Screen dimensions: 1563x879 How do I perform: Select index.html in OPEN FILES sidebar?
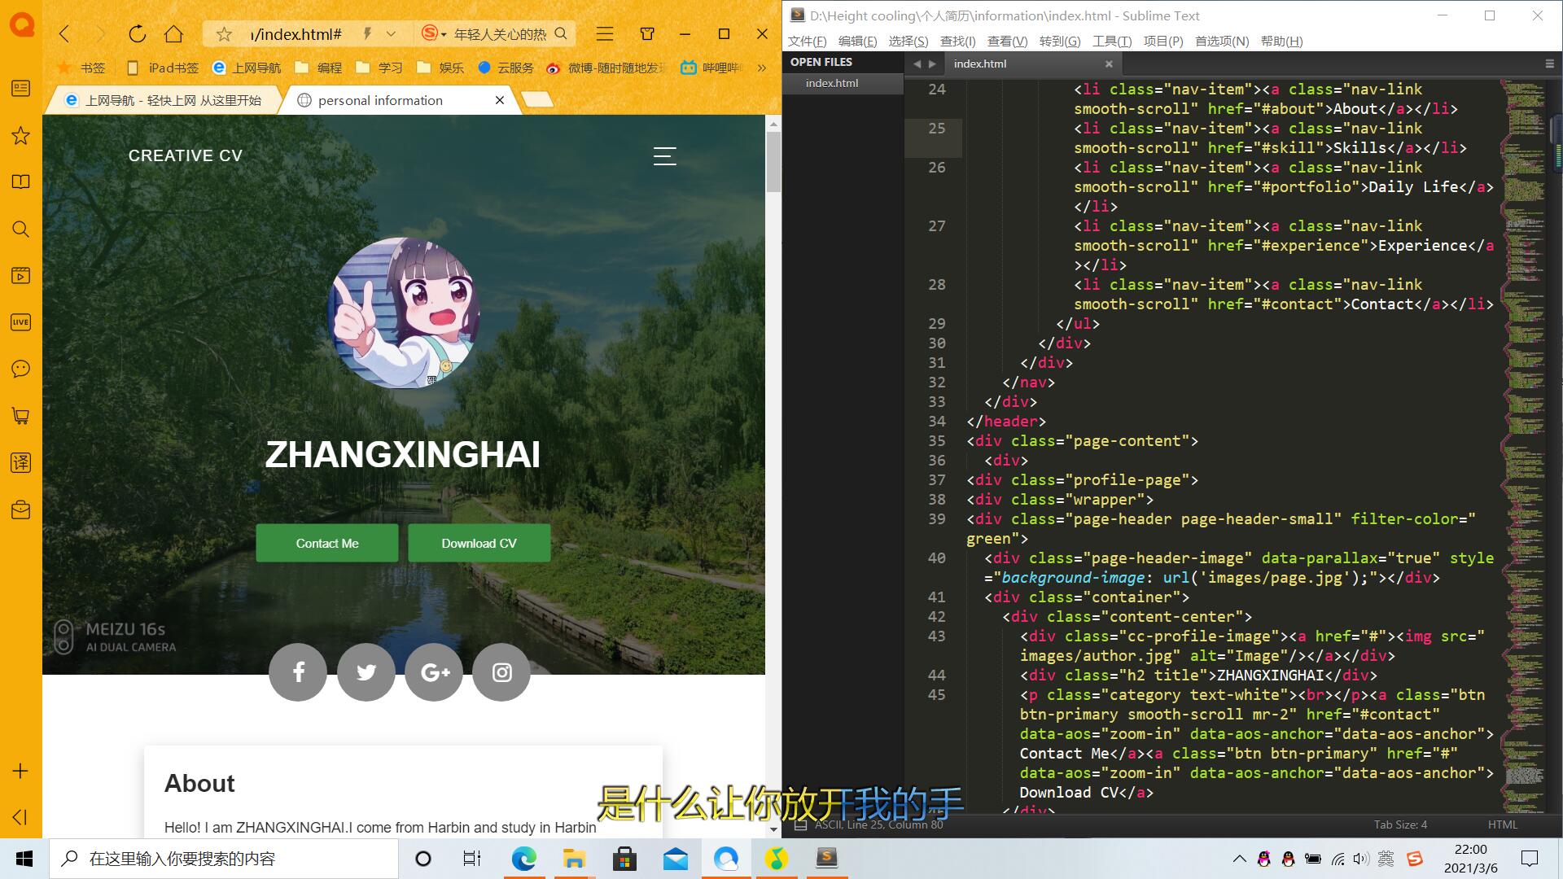843,83
